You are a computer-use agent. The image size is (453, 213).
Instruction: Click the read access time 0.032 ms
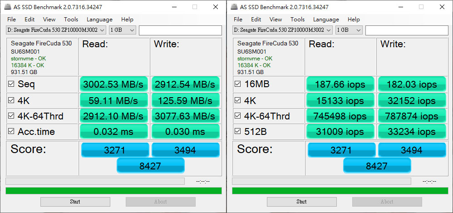[x=113, y=132]
